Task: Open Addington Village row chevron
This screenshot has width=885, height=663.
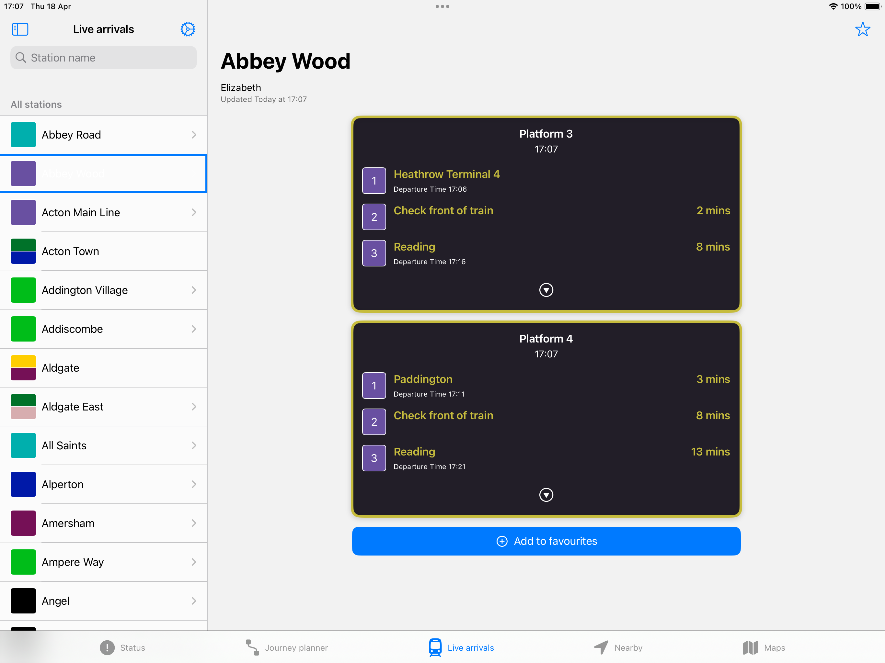Action: (194, 290)
